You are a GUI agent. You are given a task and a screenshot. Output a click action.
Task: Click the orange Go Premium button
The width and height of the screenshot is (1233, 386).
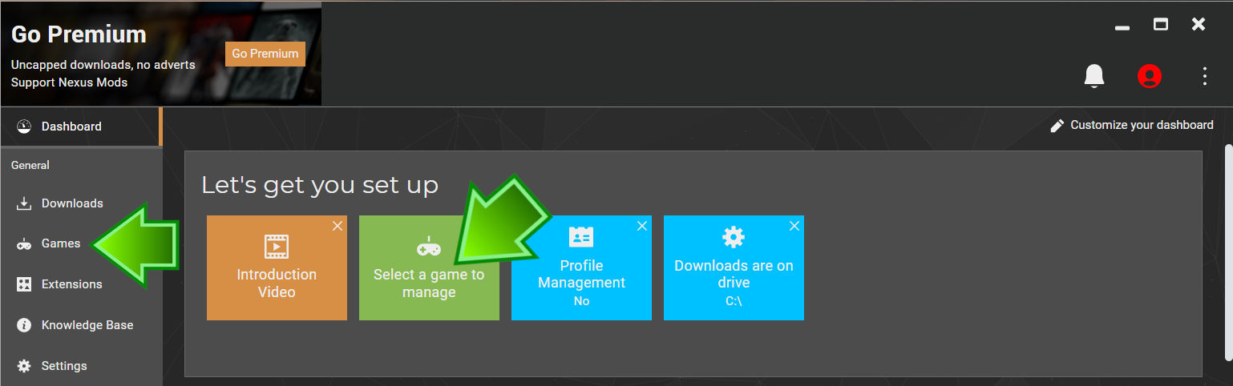tap(265, 54)
